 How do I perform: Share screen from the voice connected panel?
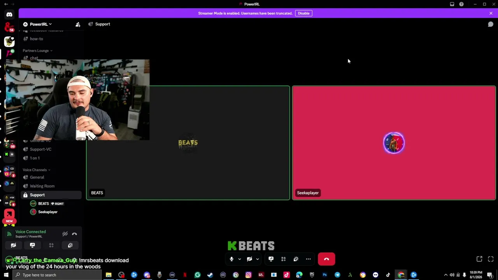click(32, 245)
